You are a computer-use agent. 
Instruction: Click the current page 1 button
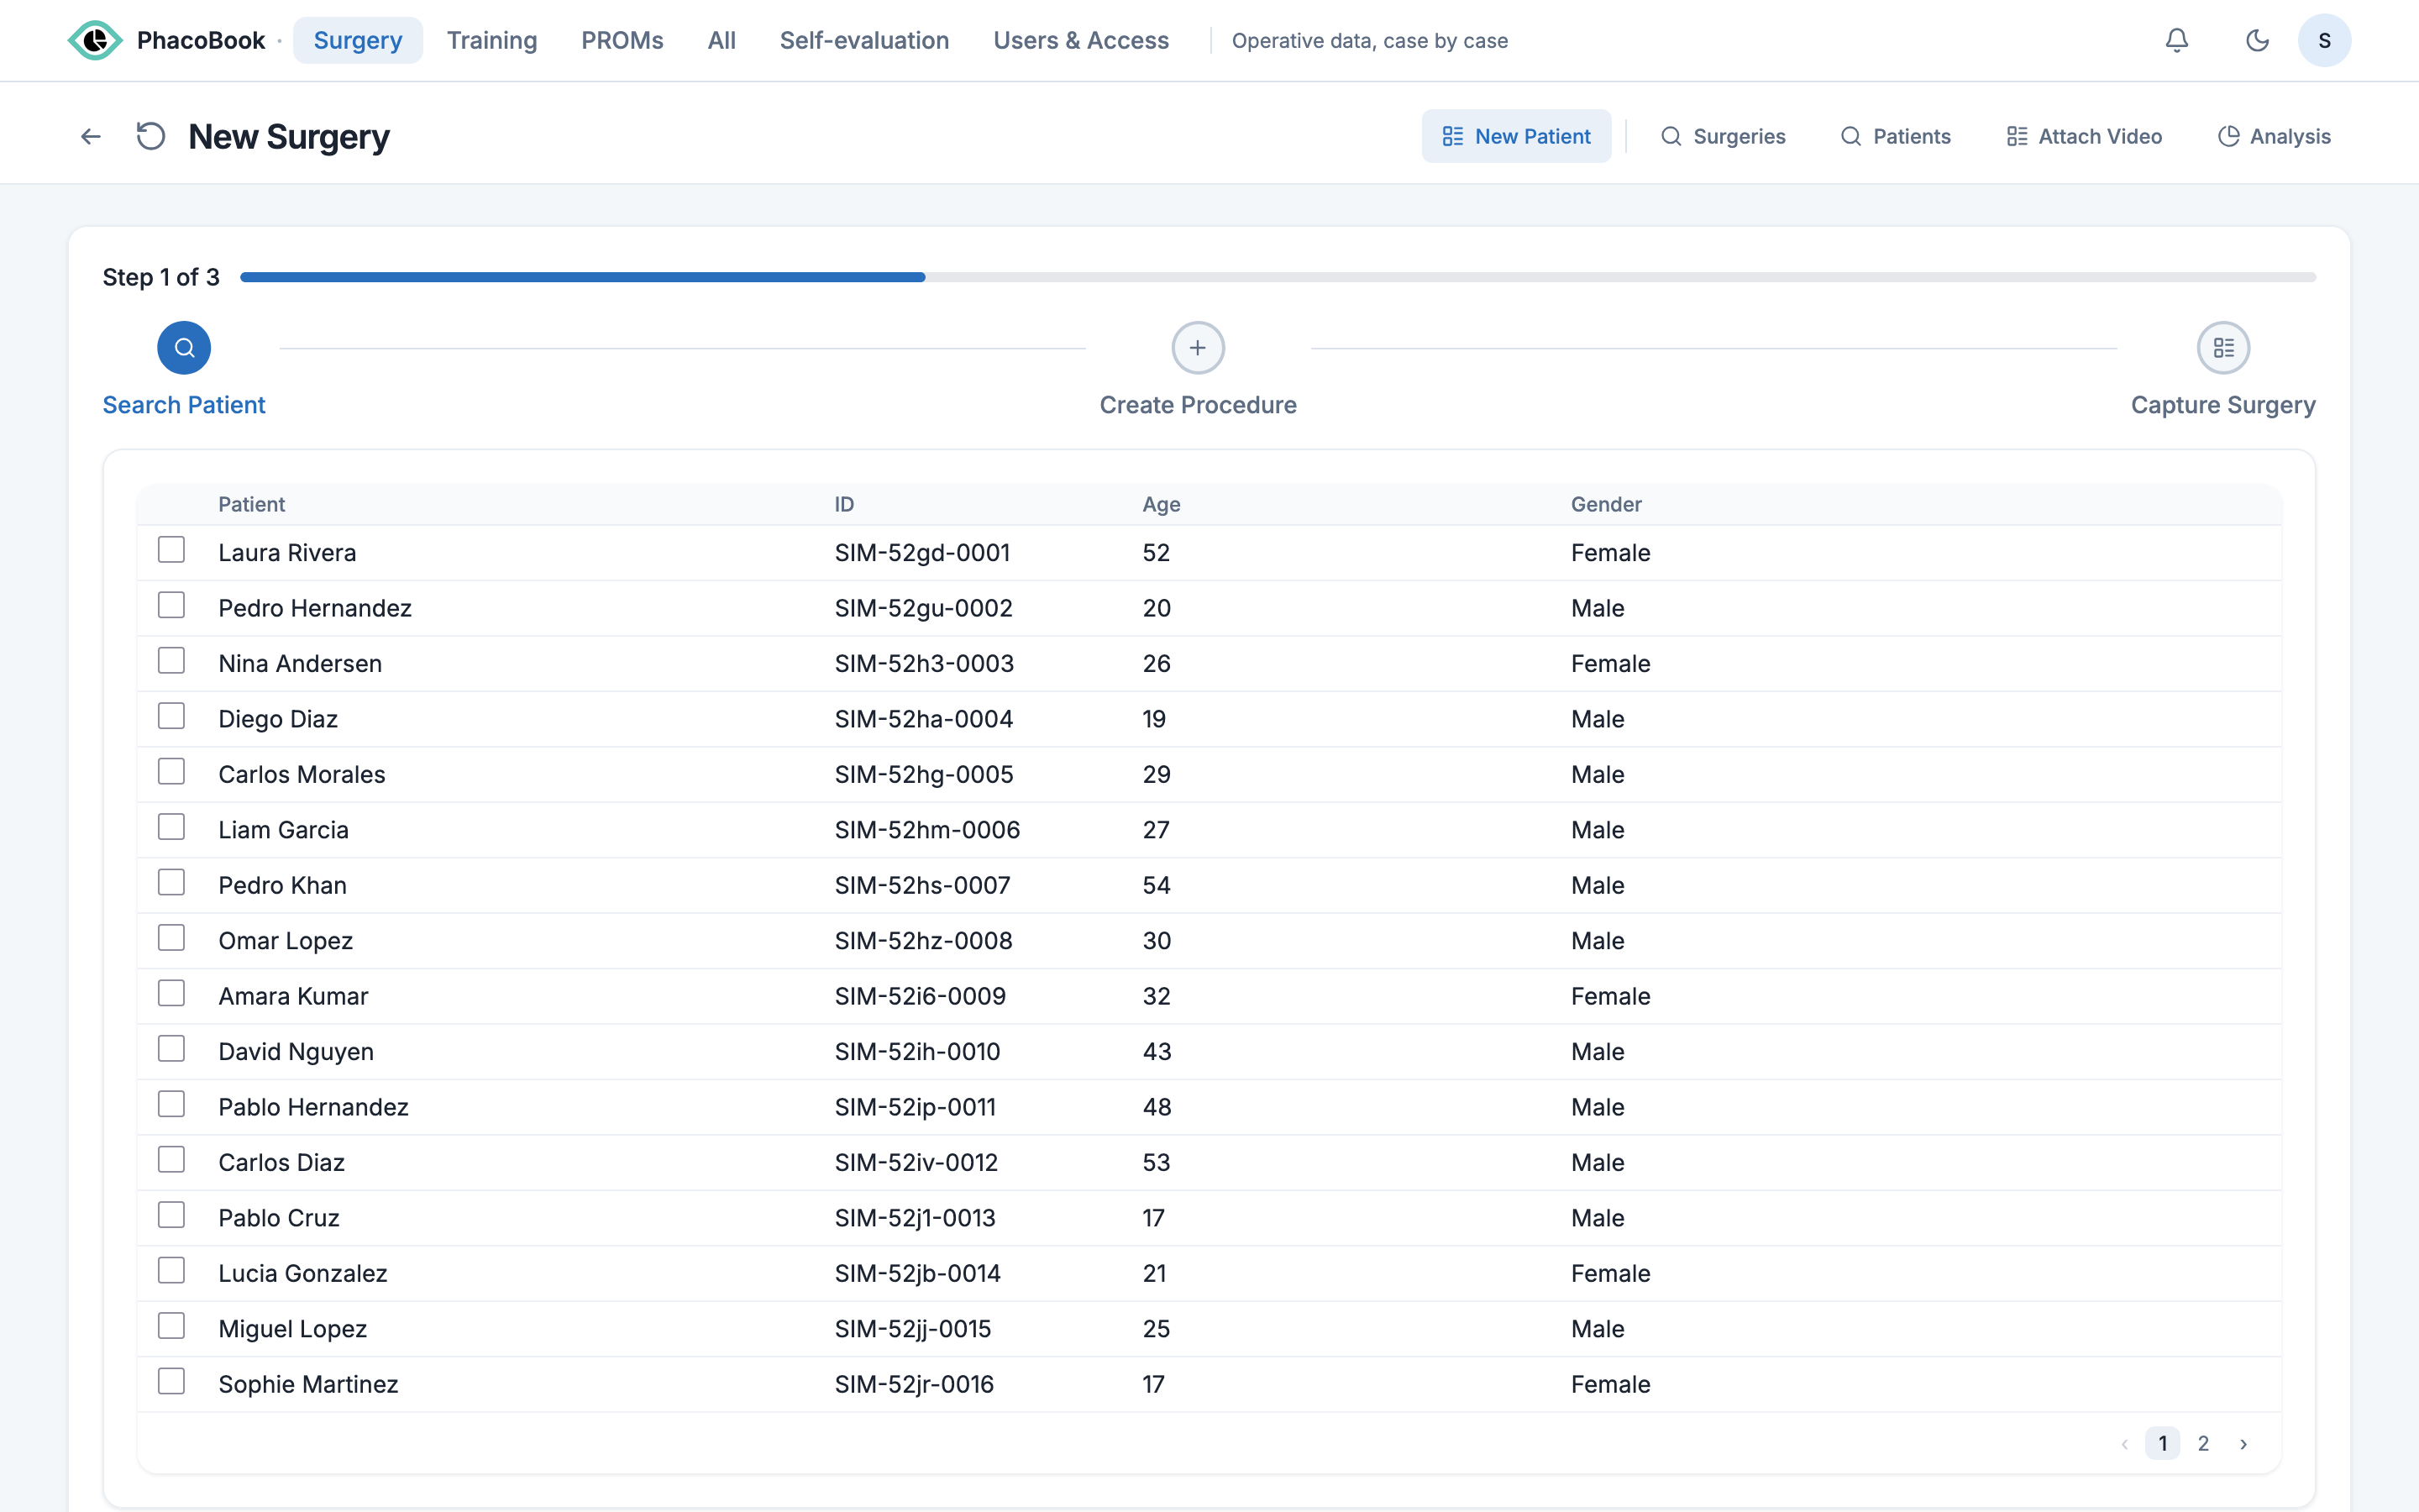click(2162, 1444)
